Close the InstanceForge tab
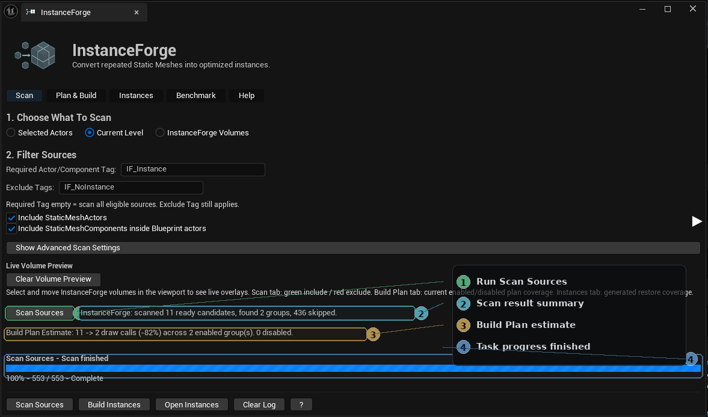This screenshot has height=417, width=708. click(x=137, y=12)
